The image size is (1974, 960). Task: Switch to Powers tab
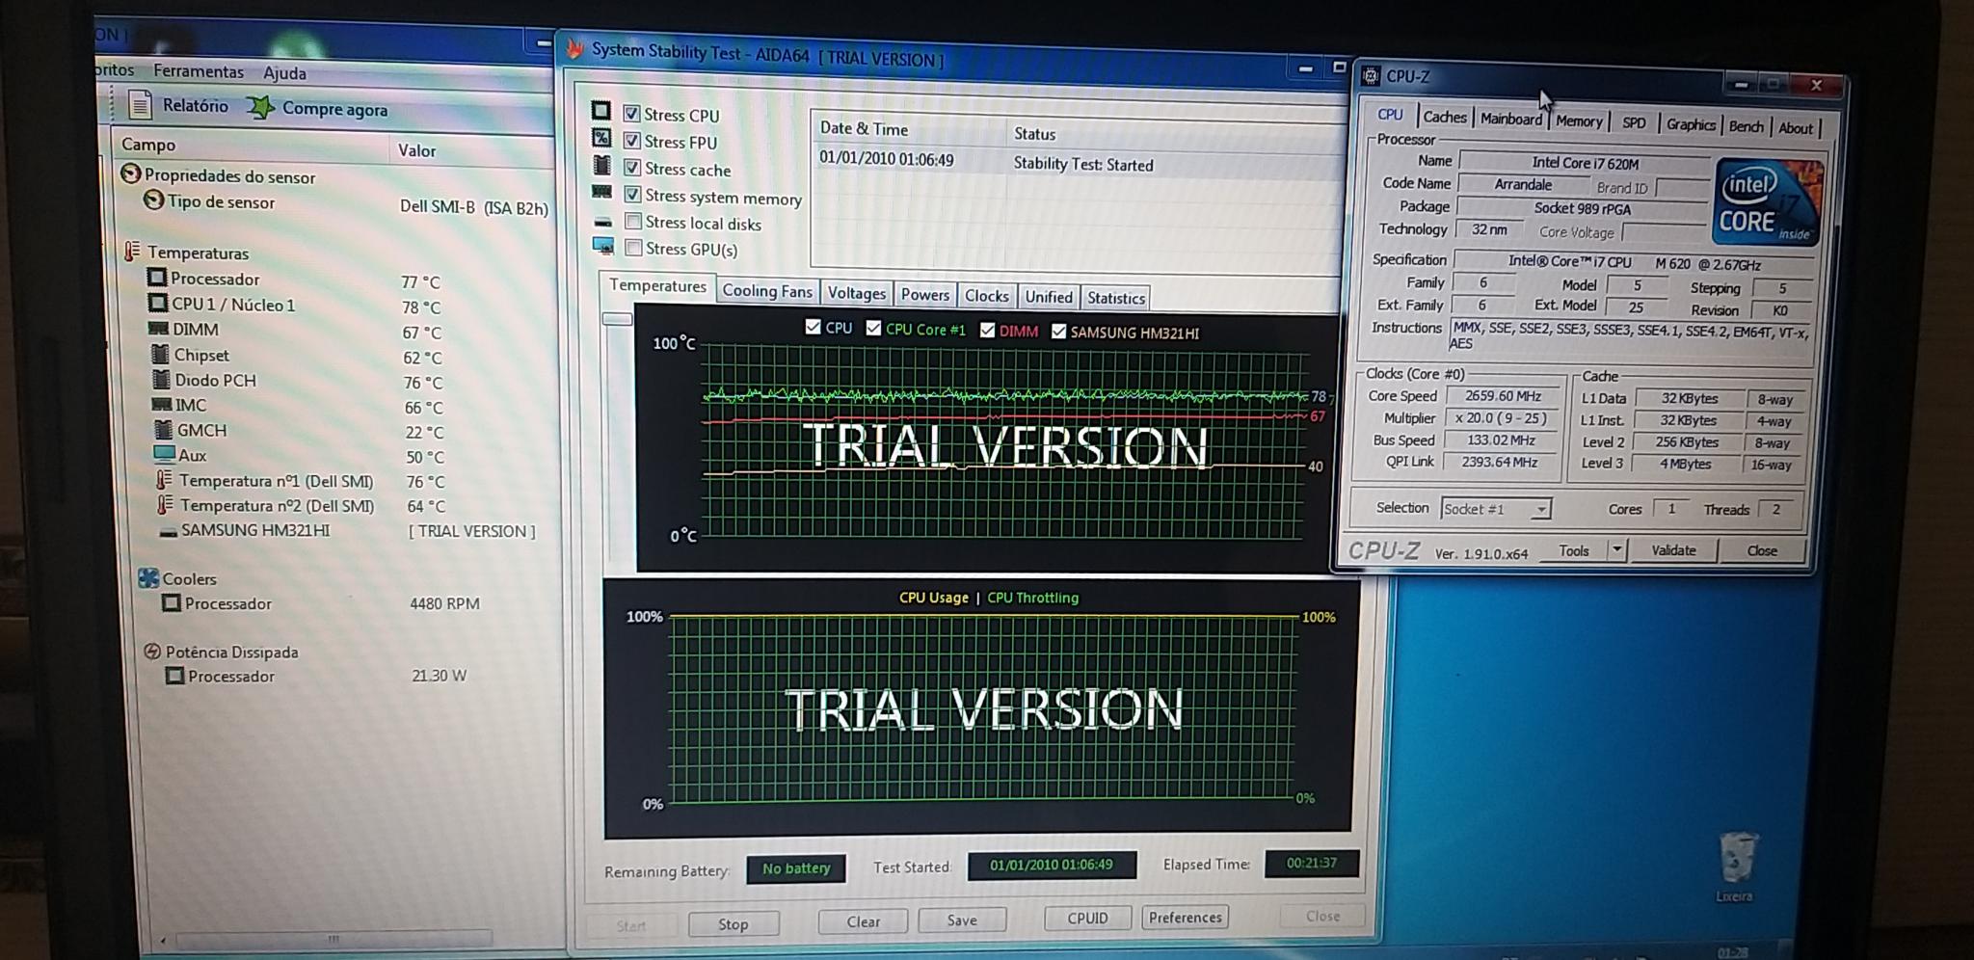pyautogui.click(x=925, y=294)
